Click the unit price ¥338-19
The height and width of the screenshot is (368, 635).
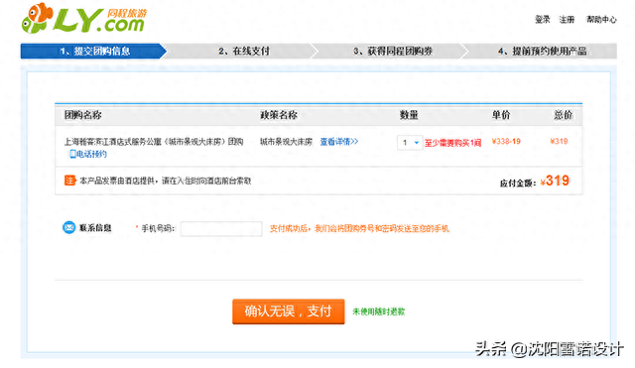(x=506, y=141)
